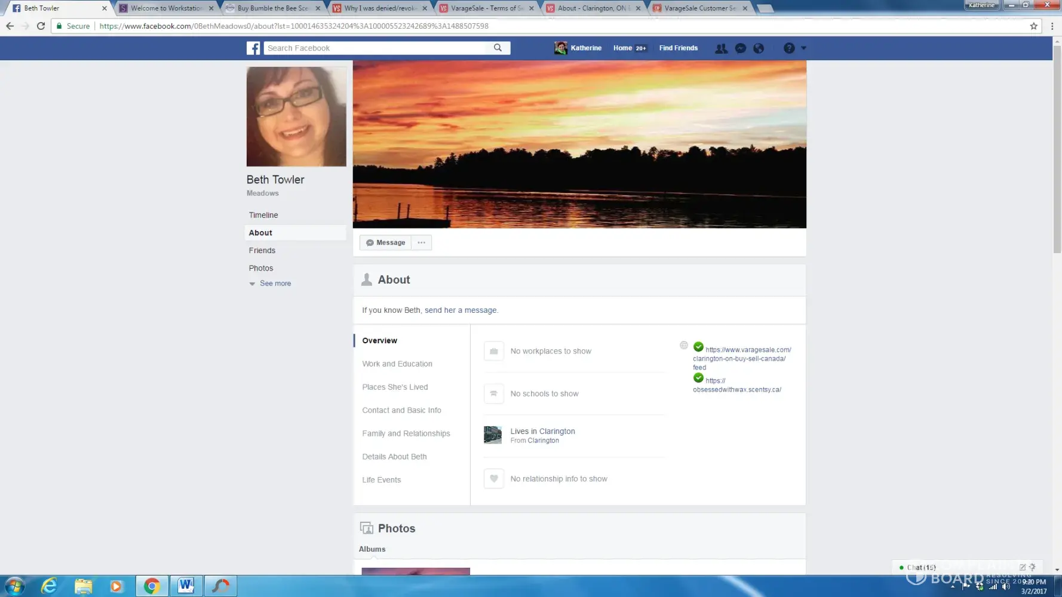
Task: Open the three-dots menu beside Message
Action: [x=421, y=242]
